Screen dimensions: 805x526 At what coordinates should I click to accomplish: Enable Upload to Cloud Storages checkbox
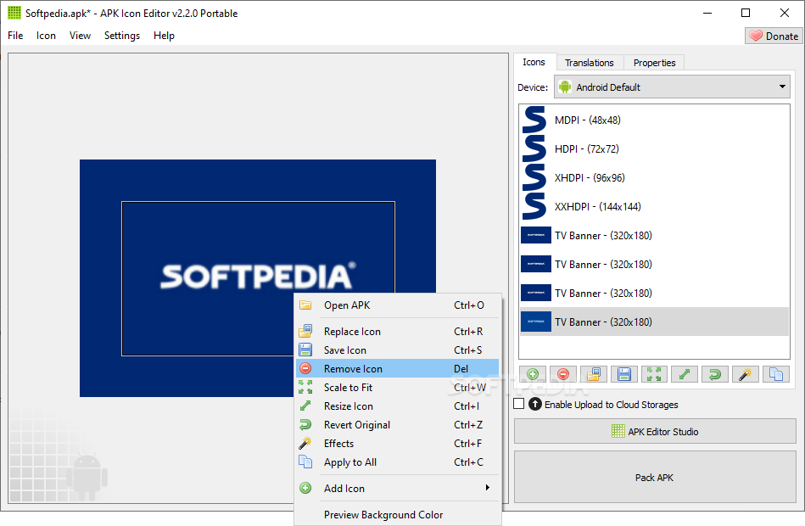pos(519,404)
